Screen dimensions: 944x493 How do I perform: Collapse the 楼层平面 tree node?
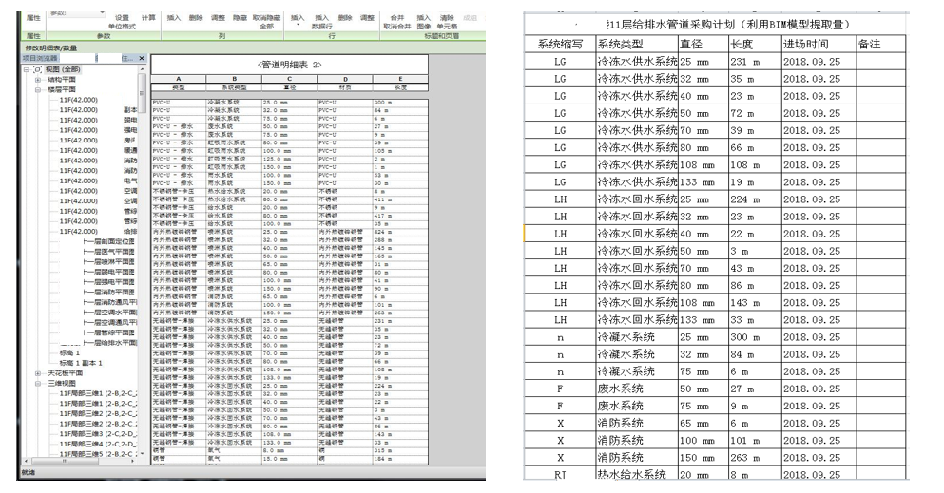point(37,90)
